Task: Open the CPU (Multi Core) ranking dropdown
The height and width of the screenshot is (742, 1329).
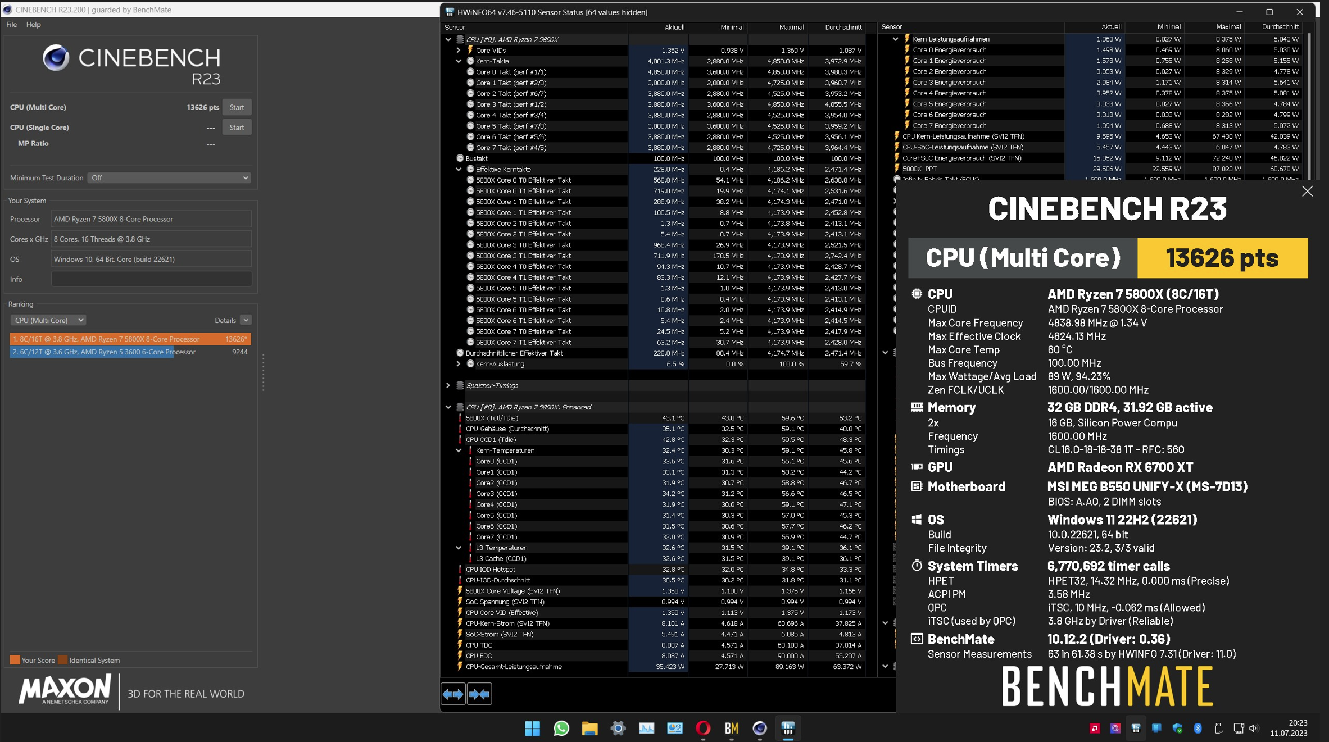Action: click(48, 320)
